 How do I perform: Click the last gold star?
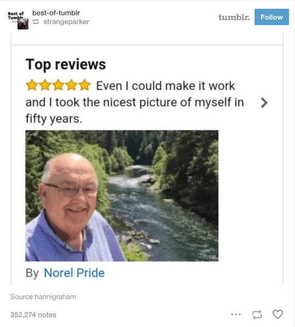(85, 85)
